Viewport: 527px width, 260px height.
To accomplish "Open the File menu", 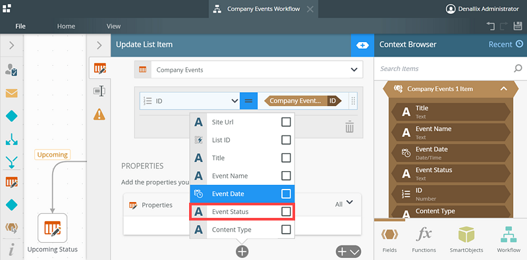I will 20,26.
